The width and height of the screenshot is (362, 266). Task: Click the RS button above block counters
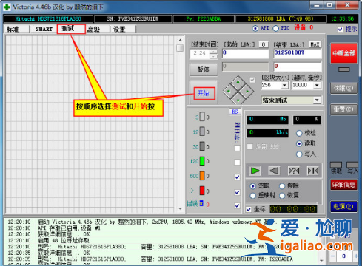tap(235, 112)
